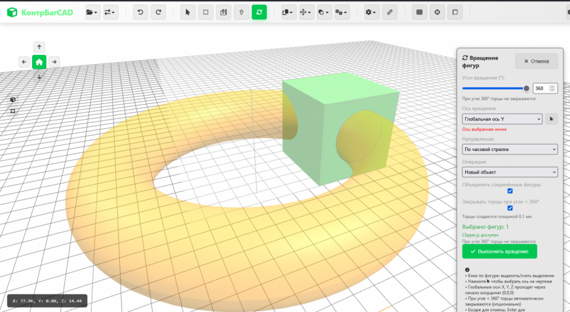Click the red Ось: выбранная линия text

pos(484,129)
